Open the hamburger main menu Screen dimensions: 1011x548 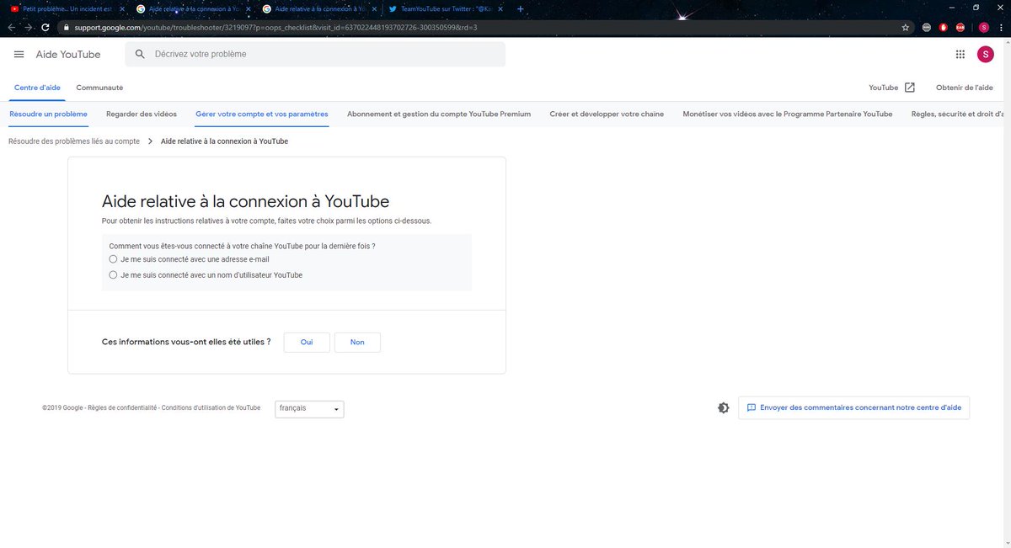pos(19,54)
